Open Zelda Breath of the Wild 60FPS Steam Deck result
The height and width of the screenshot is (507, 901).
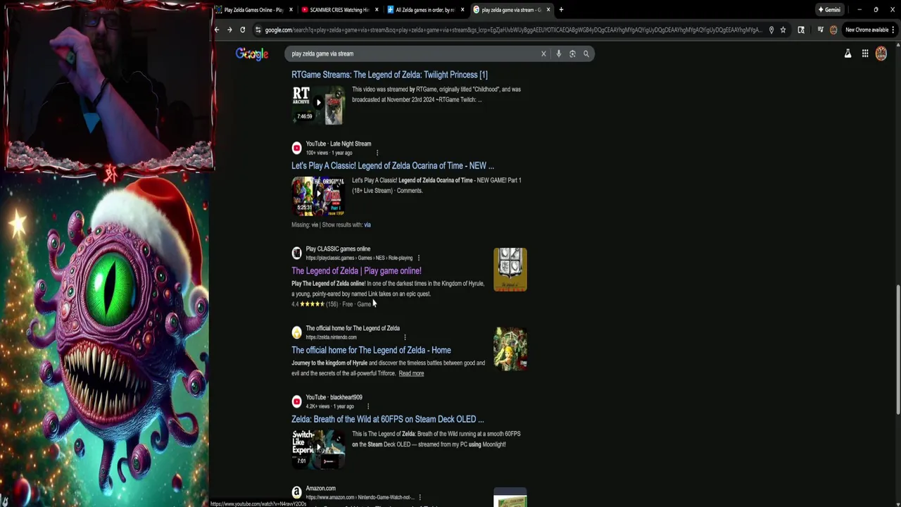(x=387, y=419)
